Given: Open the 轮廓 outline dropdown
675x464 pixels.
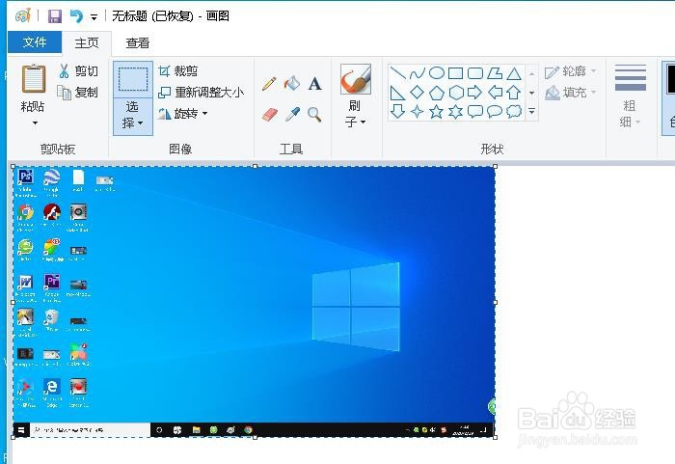Looking at the screenshot, I should coord(571,72).
